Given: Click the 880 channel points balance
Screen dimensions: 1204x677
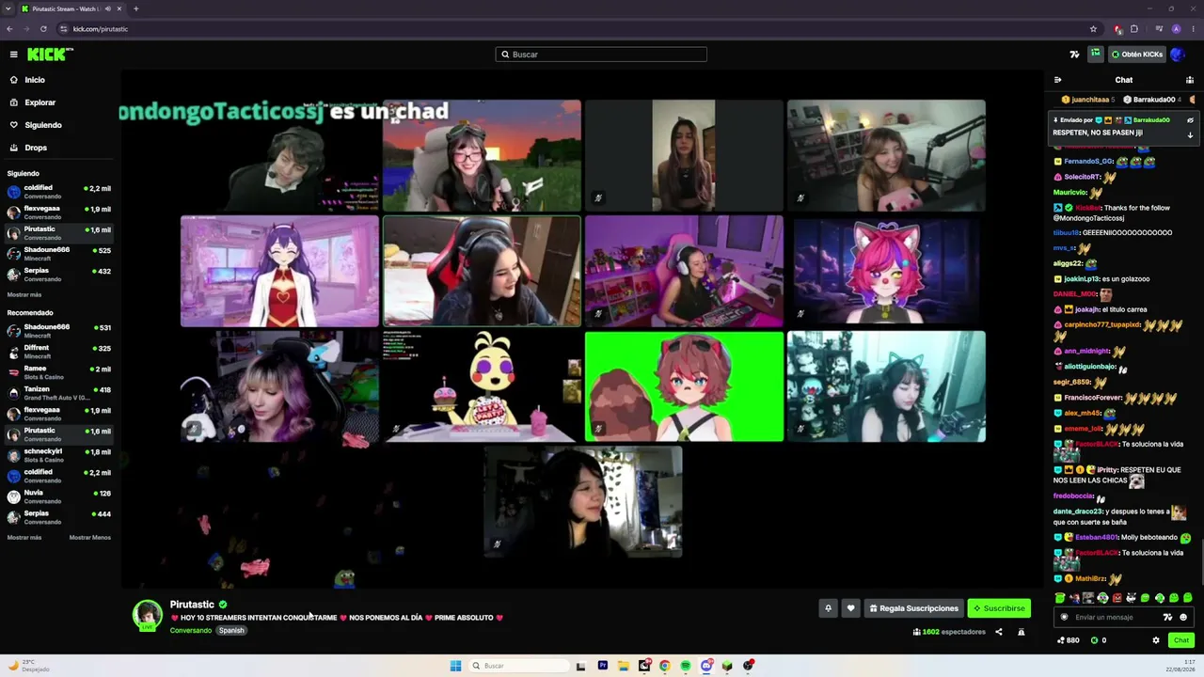Looking at the screenshot, I should pos(1069,640).
